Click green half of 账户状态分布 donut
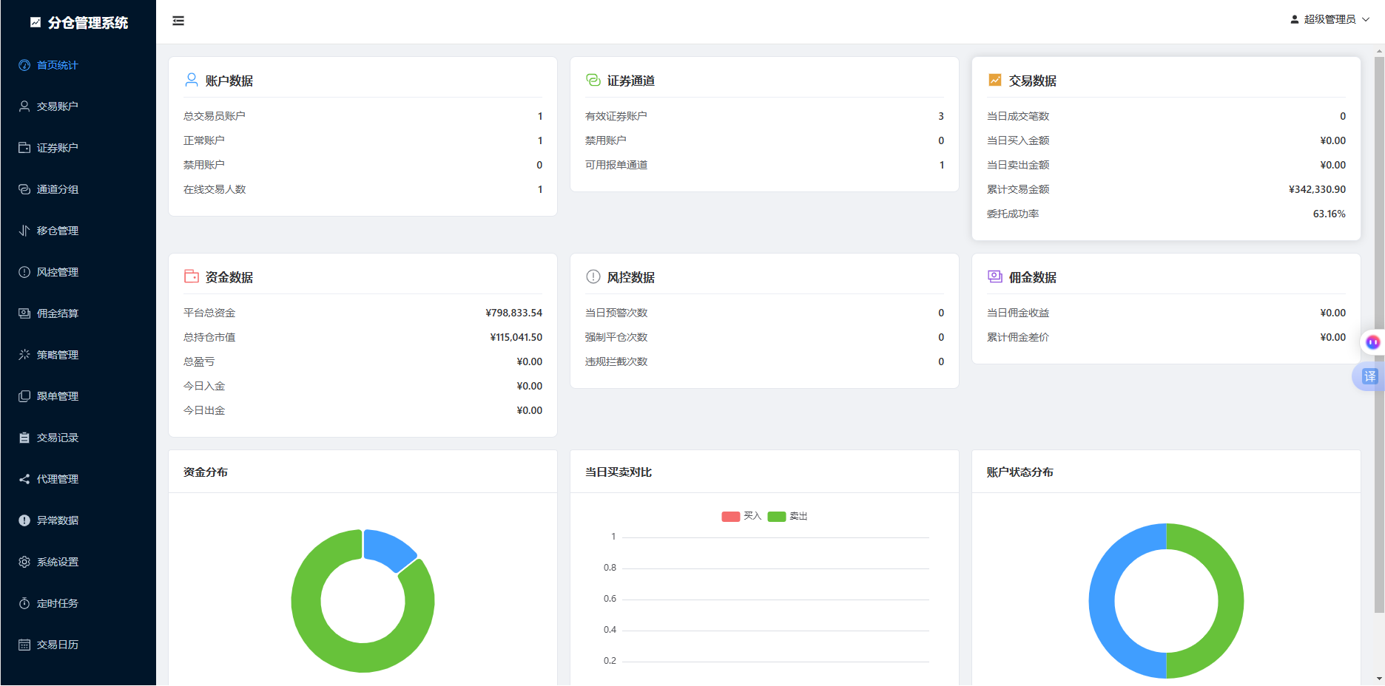Image resolution: width=1385 pixels, height=686 pixels. coord(1230,601)
